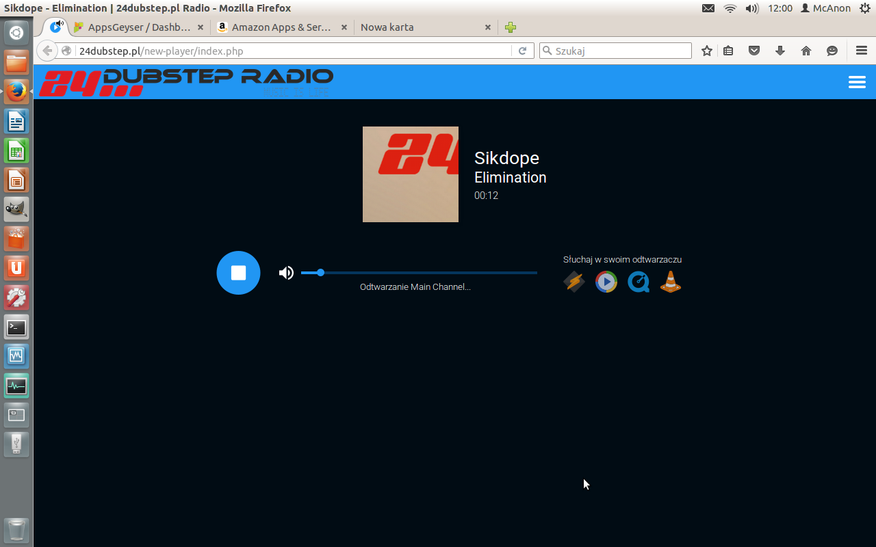Viewport: 876px width, 547px height.
Task: Click the album art thumbnail
Action: click(x=410, y=174)
